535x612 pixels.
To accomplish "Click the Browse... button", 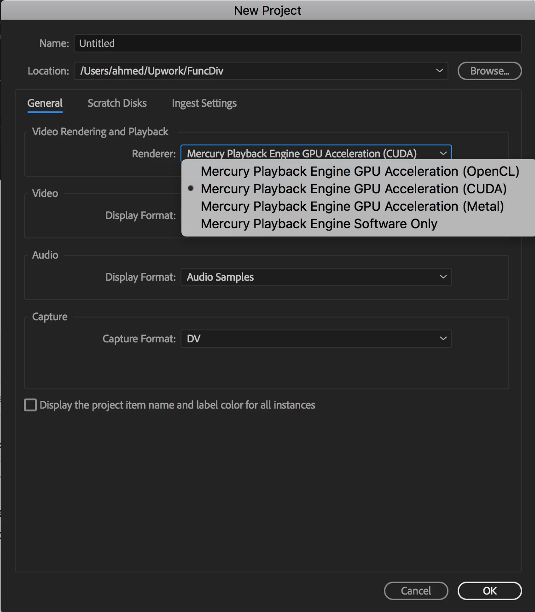I will tap(489, 71).
